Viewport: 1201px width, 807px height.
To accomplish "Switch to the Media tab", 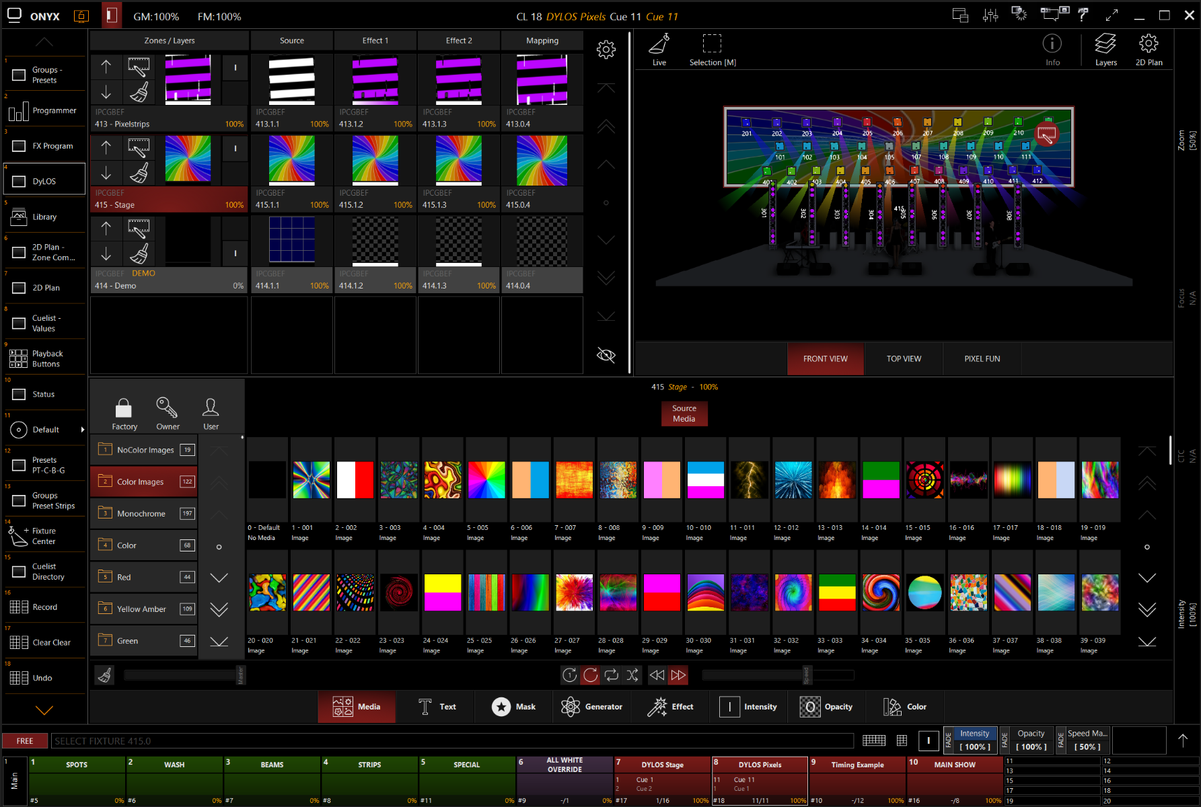I will point(357,707).
